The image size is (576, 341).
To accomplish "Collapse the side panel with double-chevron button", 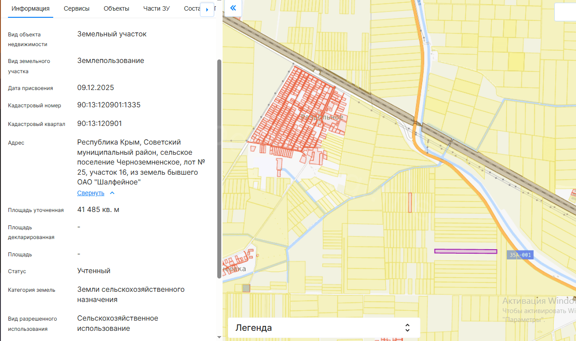I will pyautogui.click(x=233, y=8).
